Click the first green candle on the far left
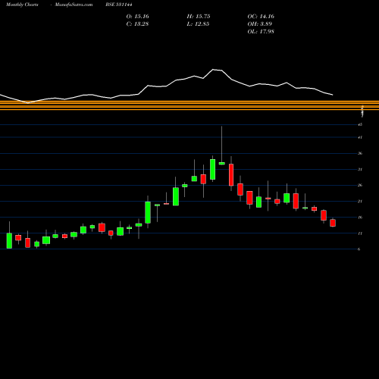379x379 pixels. (x=9, y=240)
